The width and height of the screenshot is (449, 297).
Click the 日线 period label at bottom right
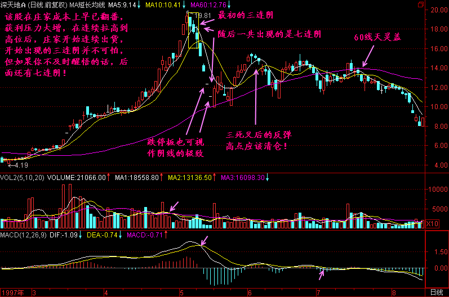click(435, 292)
